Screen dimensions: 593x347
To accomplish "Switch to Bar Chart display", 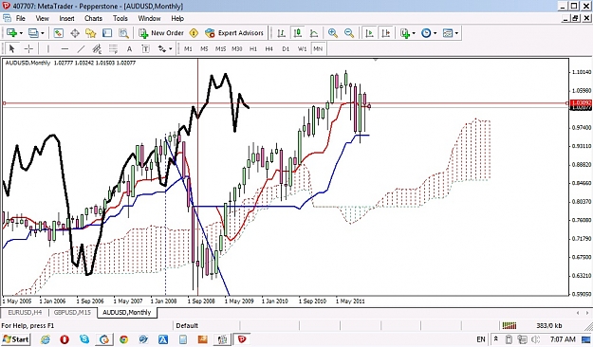I will pos(281,33).
